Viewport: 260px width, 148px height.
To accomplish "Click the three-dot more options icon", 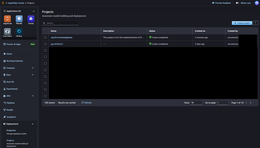I will point(255,23).
